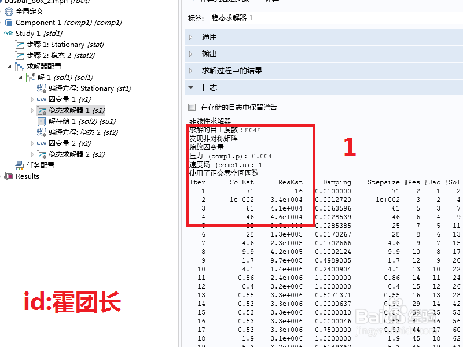This screenshot has height=347, width=463.
Task: Click the 发现非对称矩阵 log line
Action: coord(214,139)
